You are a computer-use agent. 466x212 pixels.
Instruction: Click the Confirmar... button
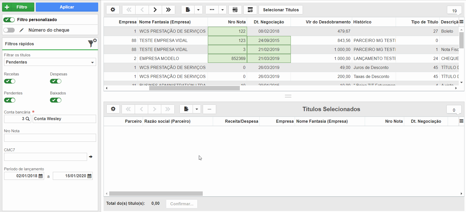pos(182,204)
